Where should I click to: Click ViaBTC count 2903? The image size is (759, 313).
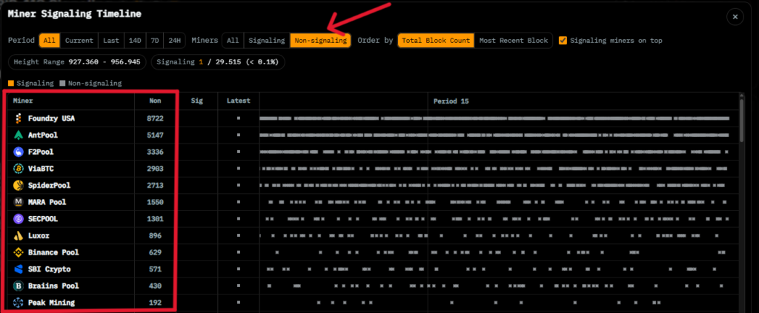pyautogui.click(x=156, y=169)
